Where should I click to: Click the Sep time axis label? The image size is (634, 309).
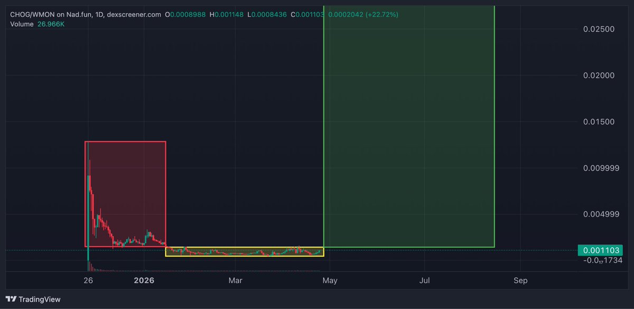(521, 280)
